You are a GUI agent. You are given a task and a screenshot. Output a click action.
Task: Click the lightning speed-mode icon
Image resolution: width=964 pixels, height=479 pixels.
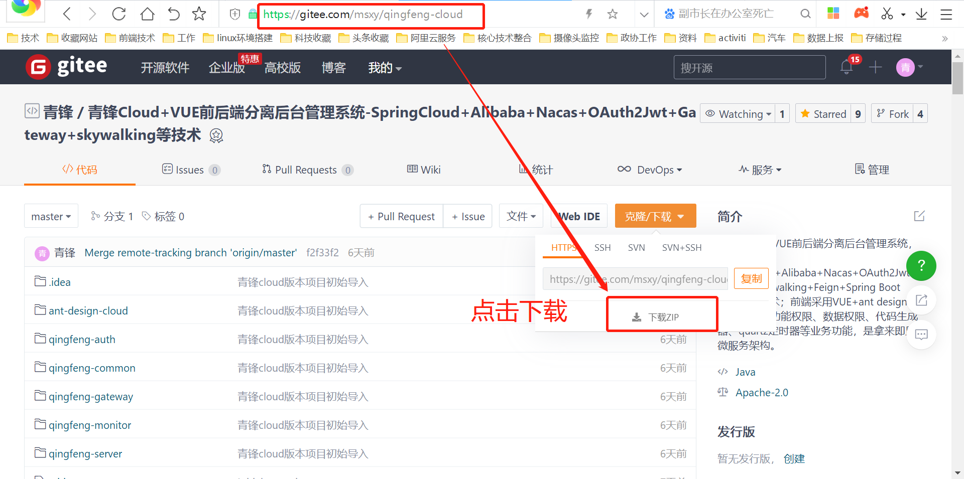tap(589, 14)
